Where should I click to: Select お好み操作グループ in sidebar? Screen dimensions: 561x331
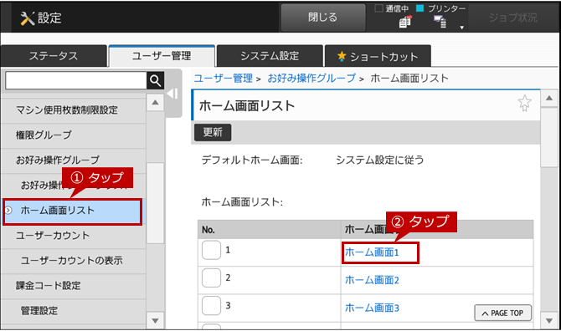point(74,160)
